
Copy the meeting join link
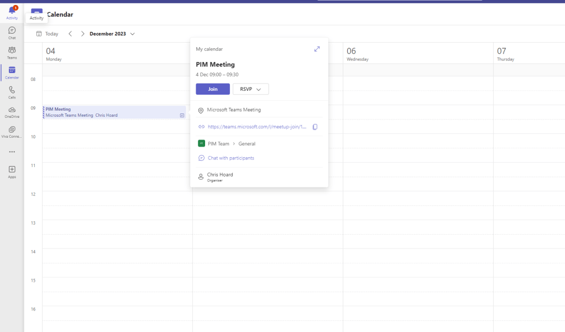[315, 127]
